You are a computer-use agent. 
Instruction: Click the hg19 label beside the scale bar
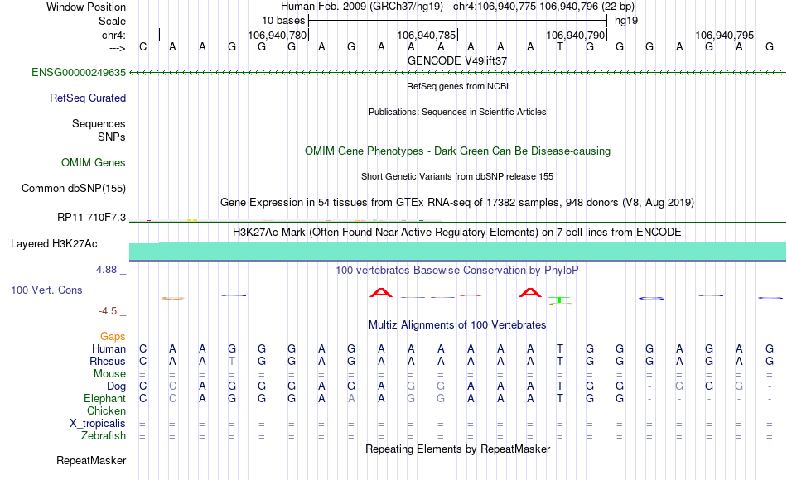626,21
